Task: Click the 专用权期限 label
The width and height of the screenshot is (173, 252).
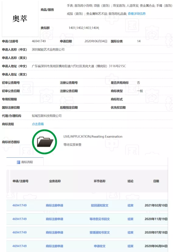Action: pos(9,99)
